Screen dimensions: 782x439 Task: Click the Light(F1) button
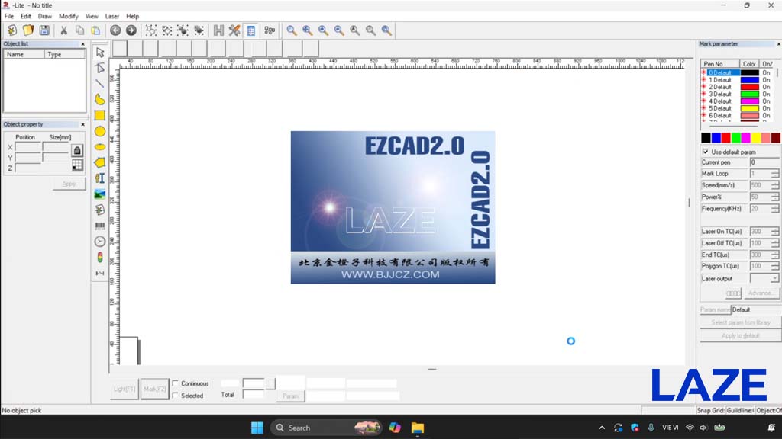[124, 389]
